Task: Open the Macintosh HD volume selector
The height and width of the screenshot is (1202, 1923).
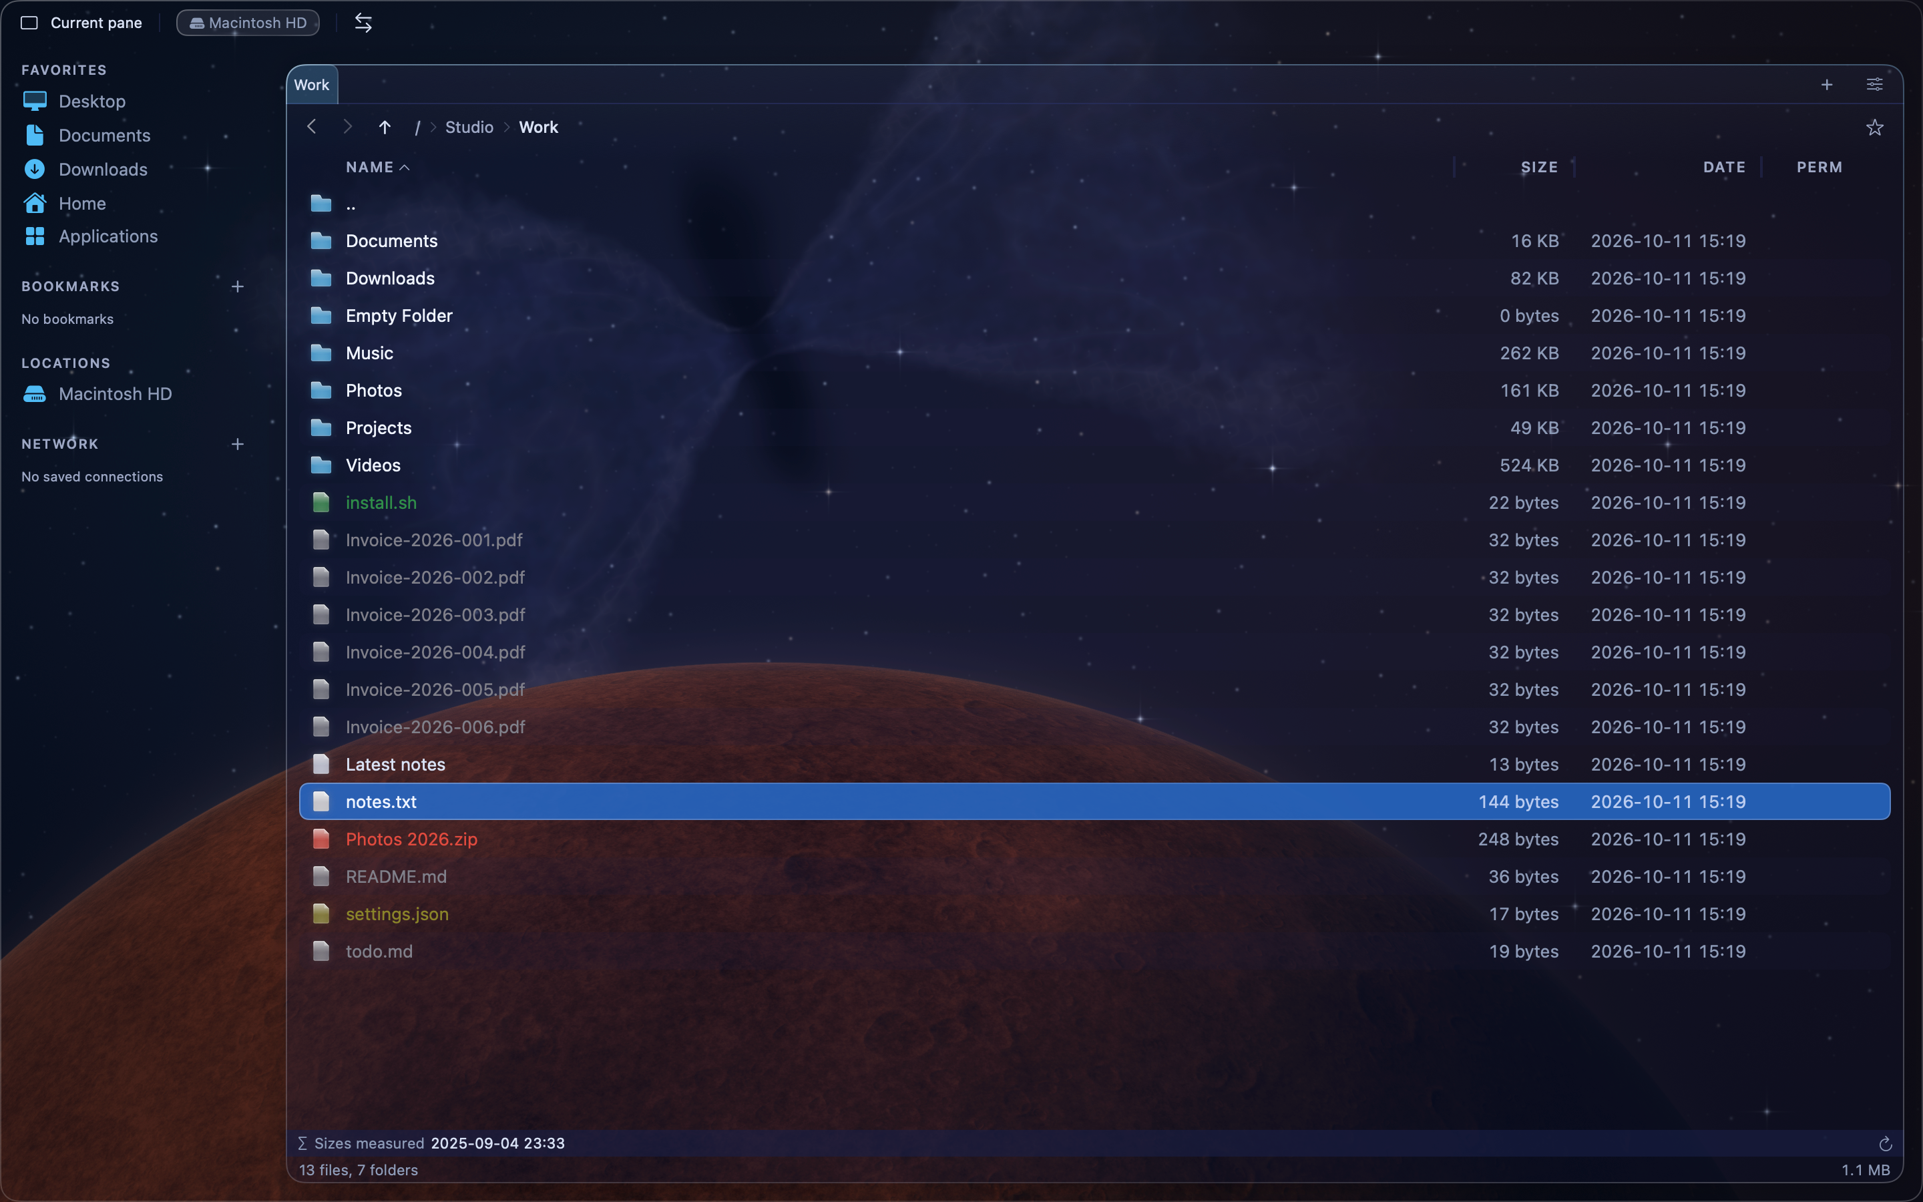Action: click(248, 23)
